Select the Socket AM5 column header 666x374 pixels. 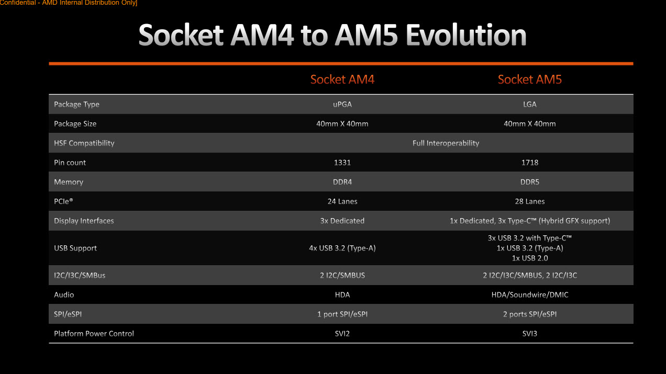[x=529, y=80]
